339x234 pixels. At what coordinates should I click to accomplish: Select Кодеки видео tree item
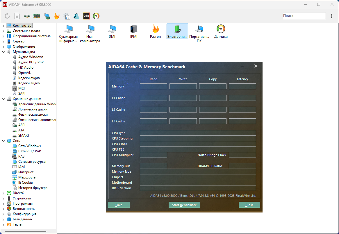29,83
